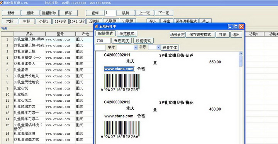278x144 pixels.
Task: Click the 五联标打印 dialog title icon
Action: [97, 26]
